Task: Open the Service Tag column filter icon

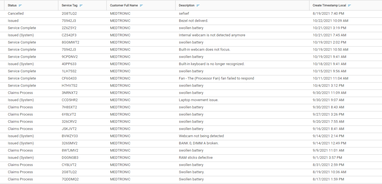Action: [81, 6]
